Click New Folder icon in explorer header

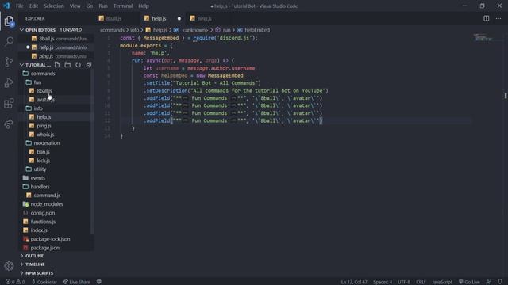pos(67,65)
